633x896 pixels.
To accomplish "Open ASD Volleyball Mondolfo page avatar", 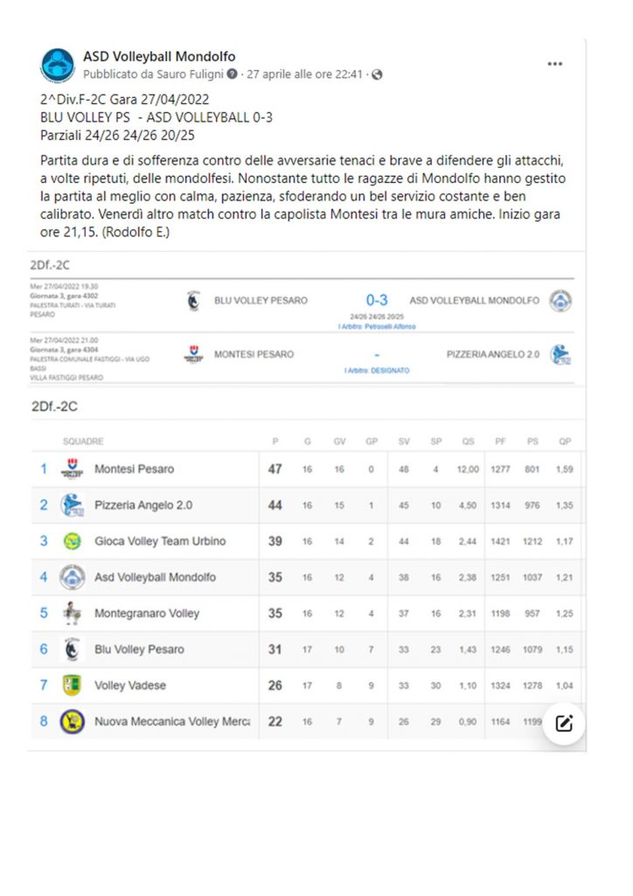I will pyautogui.click(x=58, y=65).
